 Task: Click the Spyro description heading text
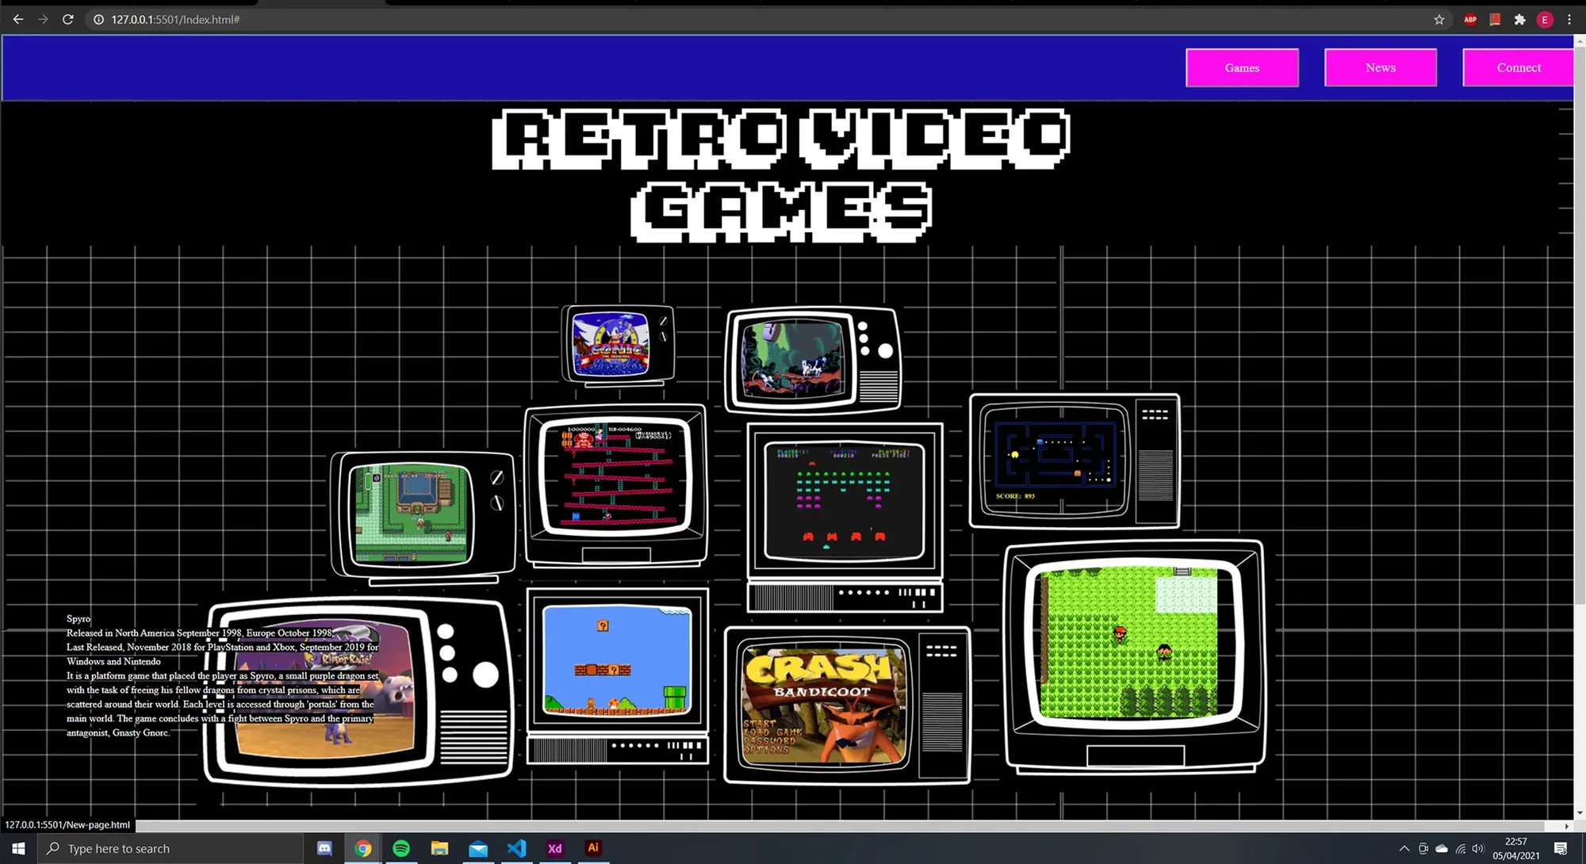pyautogui.click(x=79, y=618)
